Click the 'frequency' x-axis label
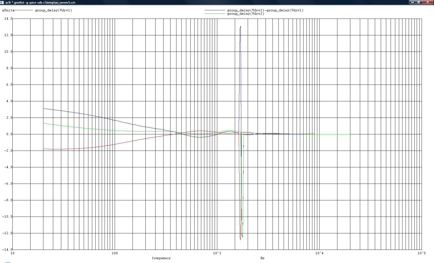This screenshot has width=434, height=263. pos(161,258)
